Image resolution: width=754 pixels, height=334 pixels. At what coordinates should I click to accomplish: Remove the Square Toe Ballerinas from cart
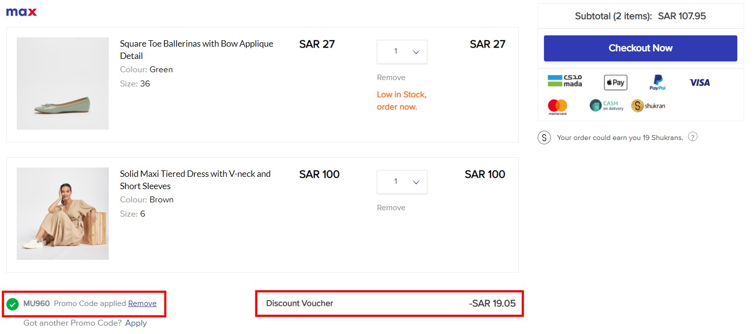point(391,77)
